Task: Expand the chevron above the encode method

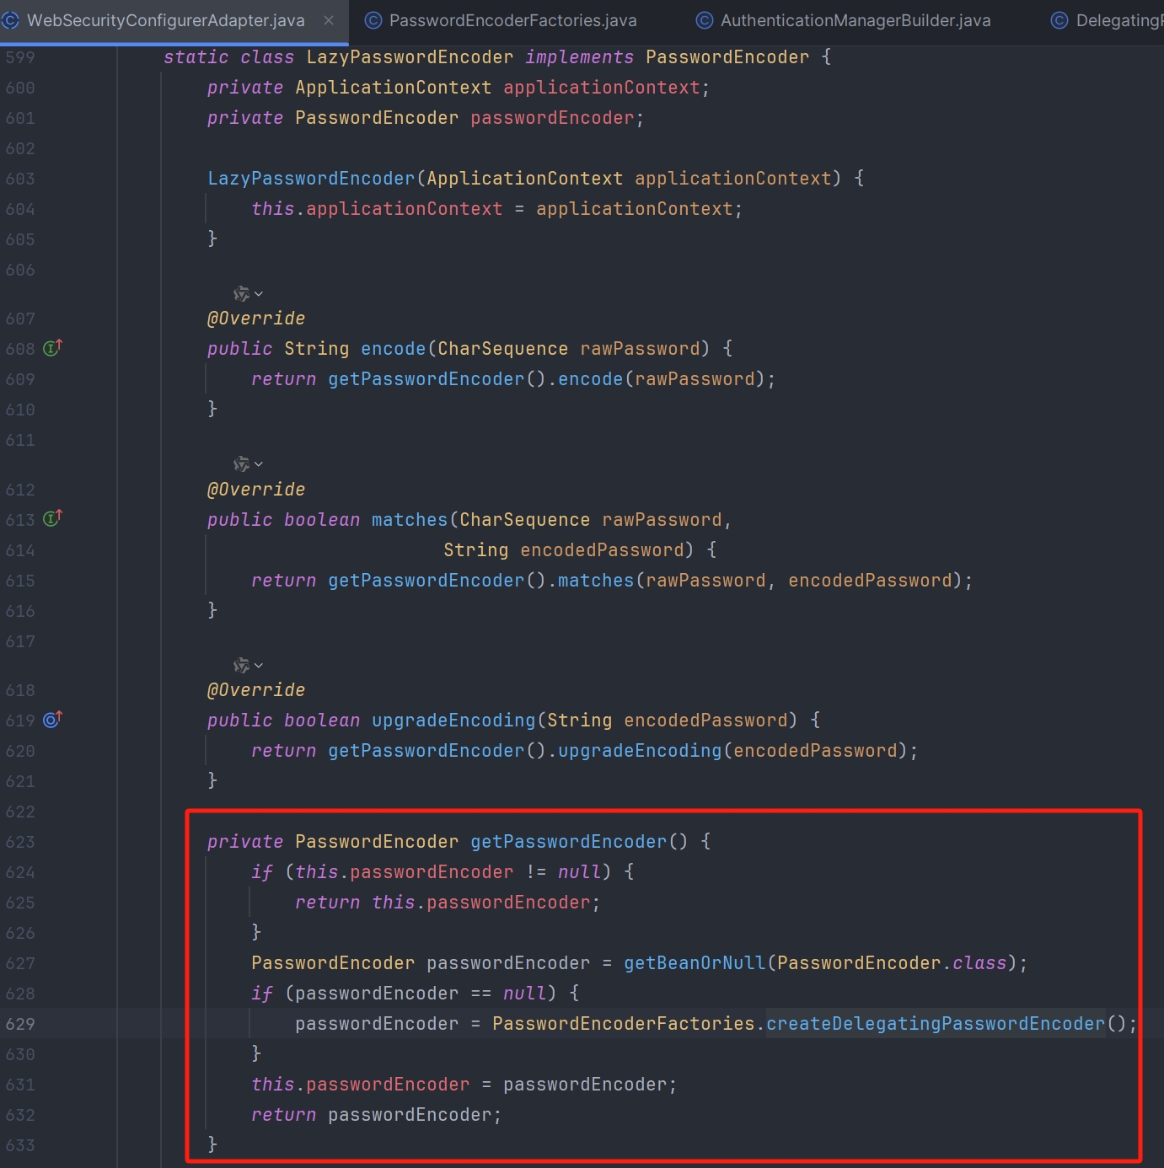Action: pyautogui.click(x=259, y=294)
